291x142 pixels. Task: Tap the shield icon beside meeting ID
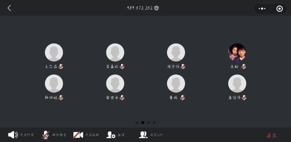coord(156,8)
